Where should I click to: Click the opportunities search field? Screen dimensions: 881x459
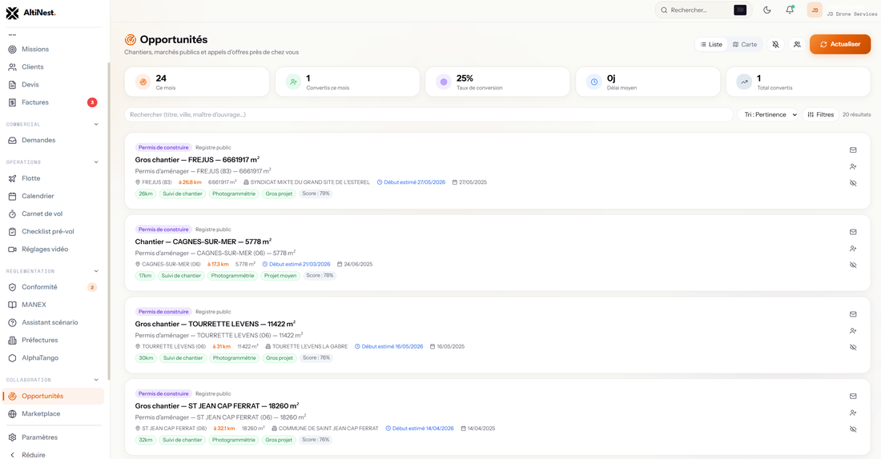pos(428,114)
